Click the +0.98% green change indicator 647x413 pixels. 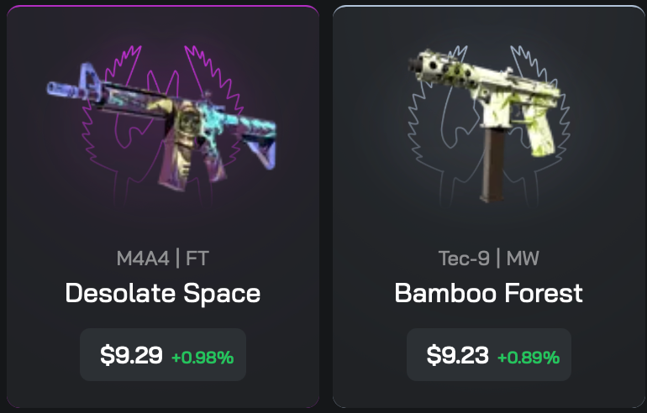tap(203, 358)
